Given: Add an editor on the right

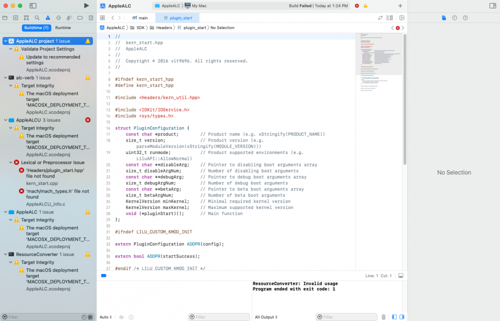Looking at the screenshot, I should point(402,18).
